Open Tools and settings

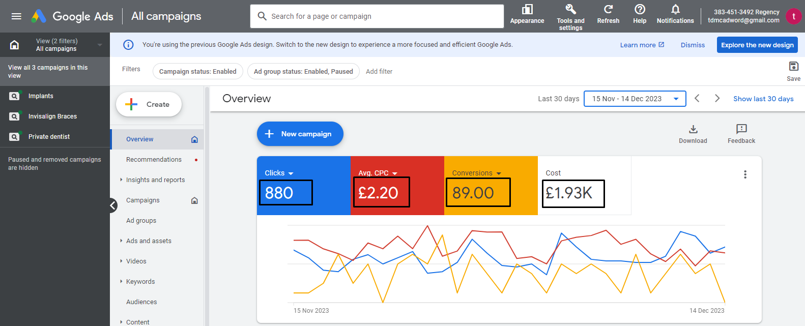point(570,10)
